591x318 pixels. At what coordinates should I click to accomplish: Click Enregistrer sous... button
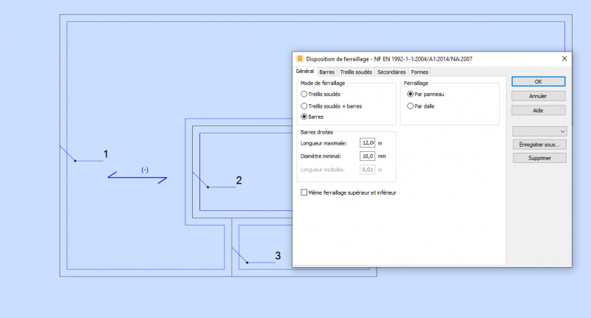[539, 145]
